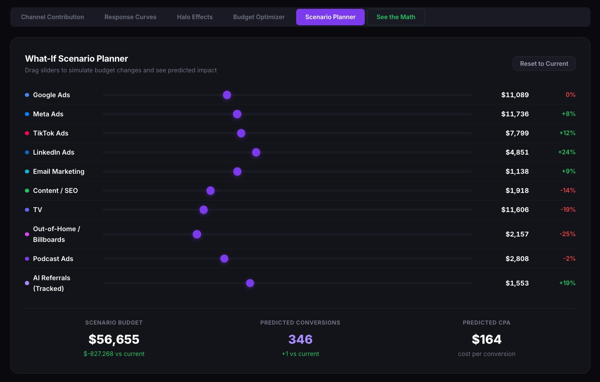
Task: Click the Email Marketing teal color dot
Action: (27, 171)
